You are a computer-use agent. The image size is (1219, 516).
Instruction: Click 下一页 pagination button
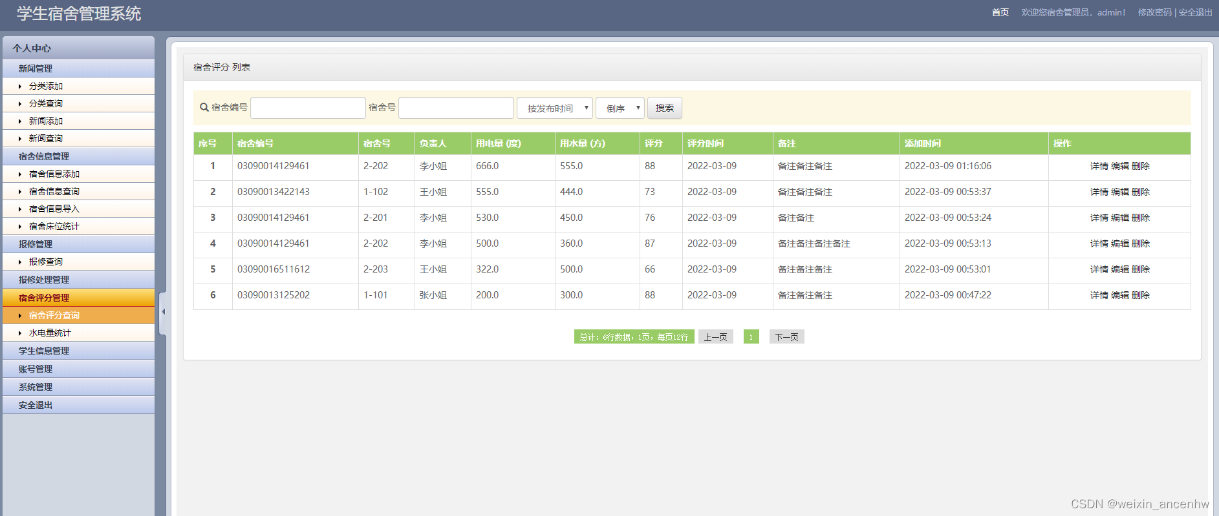pos(786,336)
